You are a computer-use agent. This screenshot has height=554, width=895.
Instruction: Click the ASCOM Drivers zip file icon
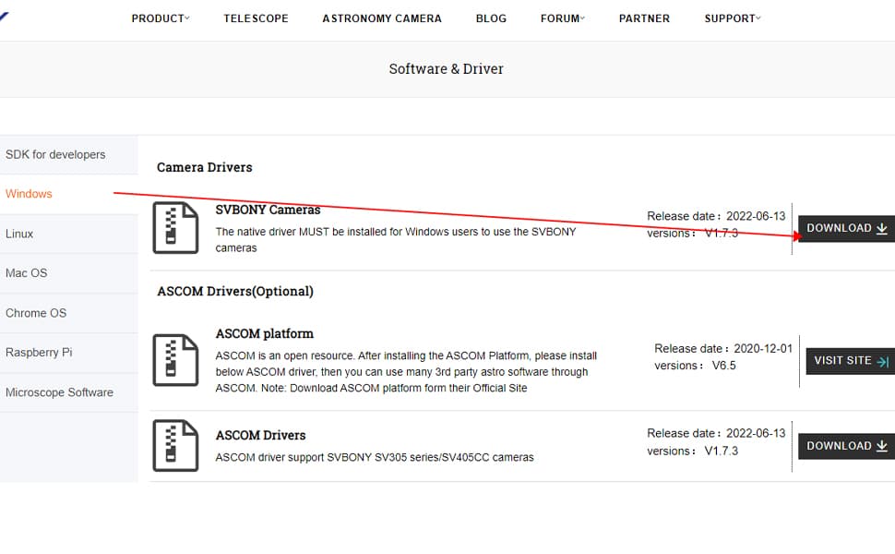175,445
